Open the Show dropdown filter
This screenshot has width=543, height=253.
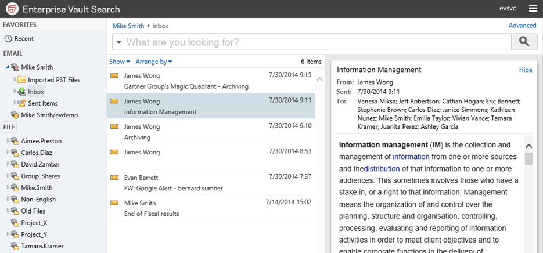[119, 62]
